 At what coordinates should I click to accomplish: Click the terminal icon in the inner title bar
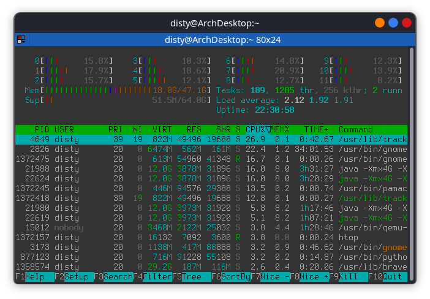coord(21,40)
